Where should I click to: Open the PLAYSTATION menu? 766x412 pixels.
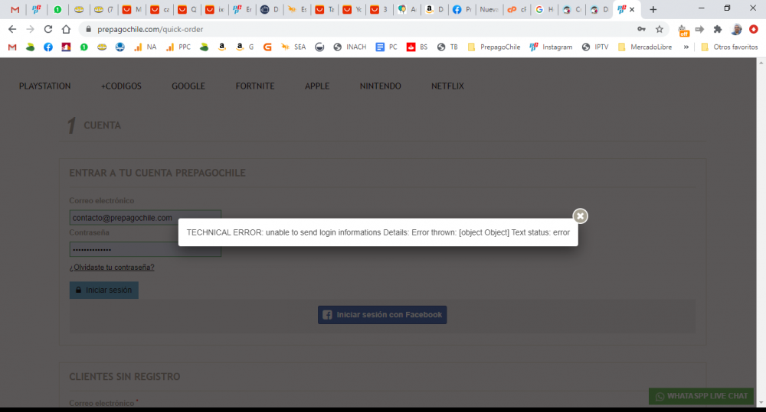click(x=45, y=86)
